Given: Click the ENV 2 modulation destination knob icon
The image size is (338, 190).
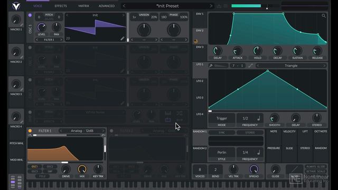Looking at the screenshot, I should tap(196, 41).
